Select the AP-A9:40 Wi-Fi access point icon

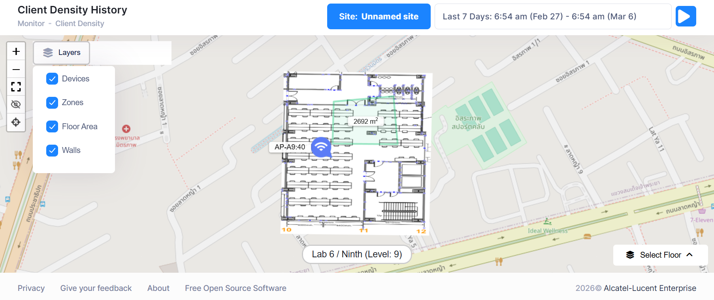[321, 147]
